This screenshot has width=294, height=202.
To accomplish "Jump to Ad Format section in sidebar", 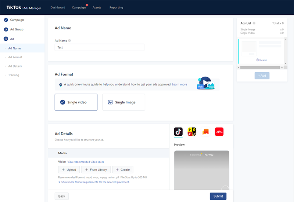I will coord(15,57).
